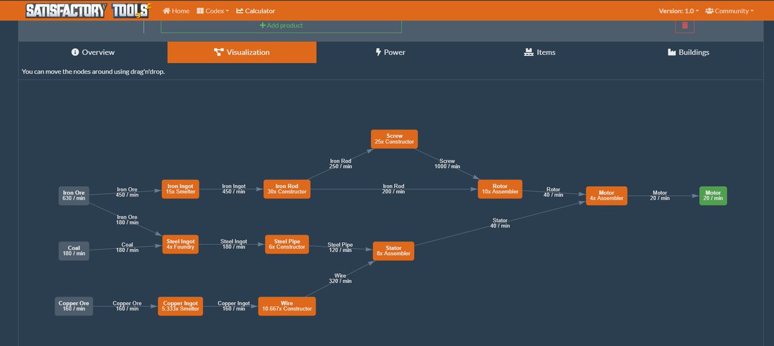This screenshot has height=346, width=774.
Task: Click the Screw 1000 / min edge label
Action: tap(447, 164)
